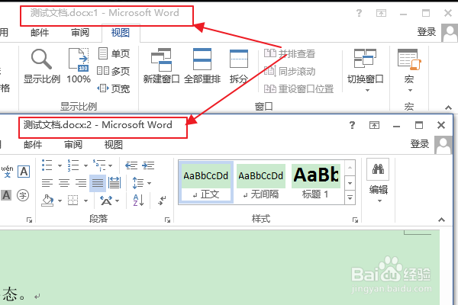Open the Zoom (显示比例) magnifier dialog
The height and width of the screenshot is (305, 458).
click(x=42, y=66)
